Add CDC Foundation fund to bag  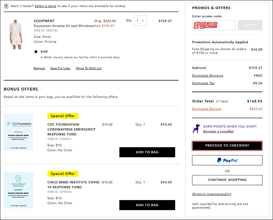tap(147, 152)
